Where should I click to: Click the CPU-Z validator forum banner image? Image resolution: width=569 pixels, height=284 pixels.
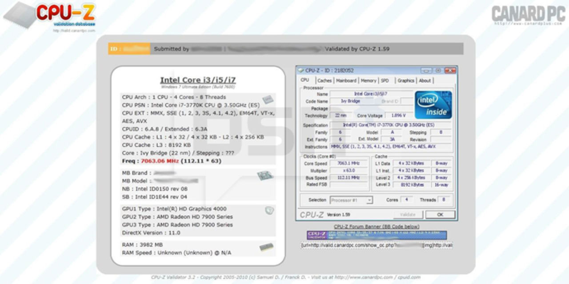[x=377, y=235]
